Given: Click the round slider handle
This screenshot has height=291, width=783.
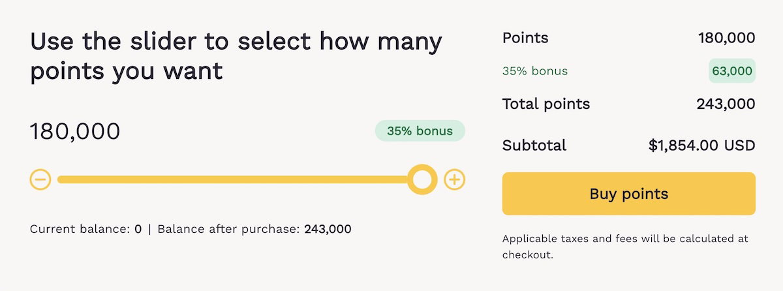Looking at the screenshot, I should tap(422, 179).
